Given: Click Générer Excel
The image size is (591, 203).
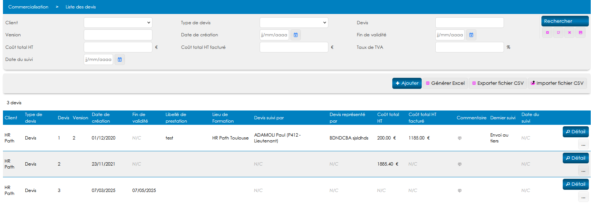Looking at the screenshot, I should (x=445, y=83).
